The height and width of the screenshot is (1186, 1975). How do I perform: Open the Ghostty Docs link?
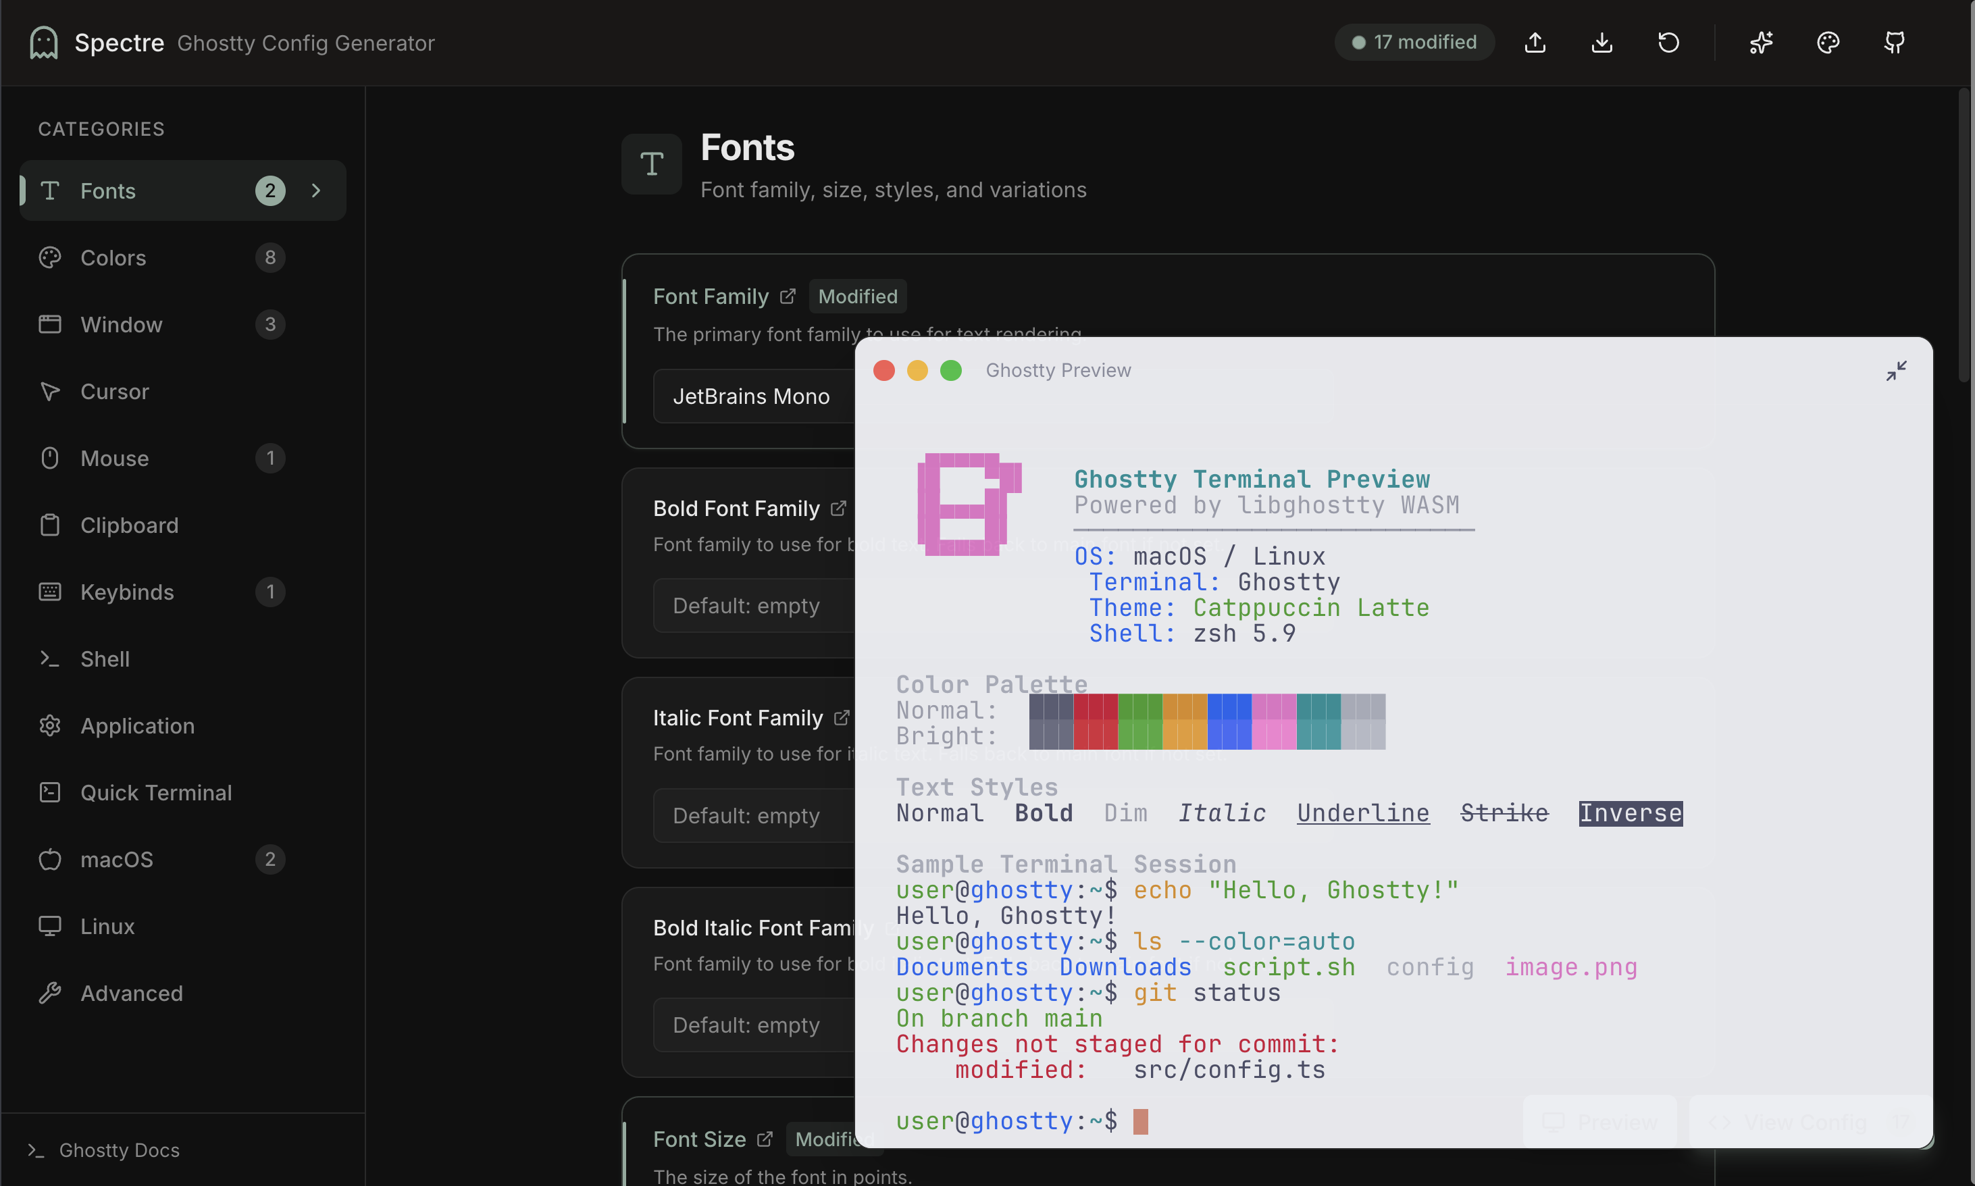[x=104, y=1150]
